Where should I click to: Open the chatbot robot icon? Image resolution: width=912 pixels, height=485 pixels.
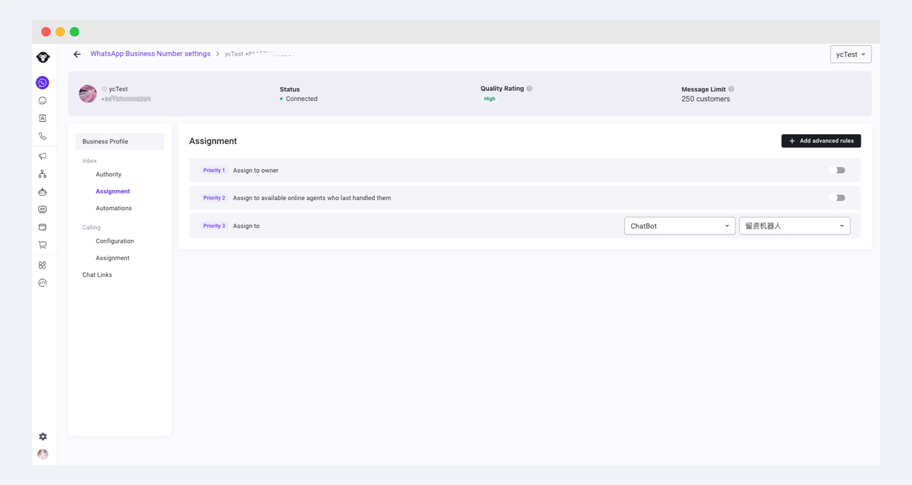pyautogui.click(x=42, y=192)
